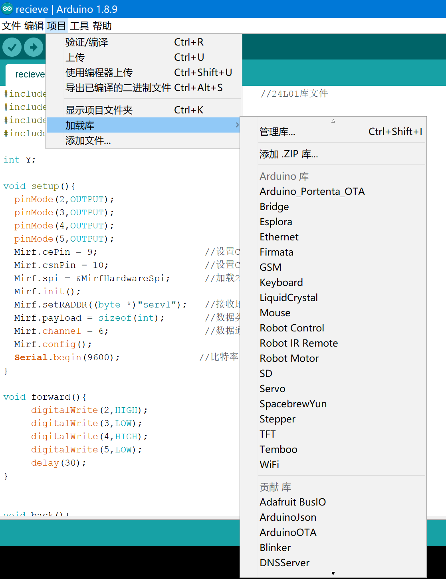Image resolution: width=446 pixels, height=579 pixels.
Task: Include the Robot Motor library
Action: pos(333,358)
